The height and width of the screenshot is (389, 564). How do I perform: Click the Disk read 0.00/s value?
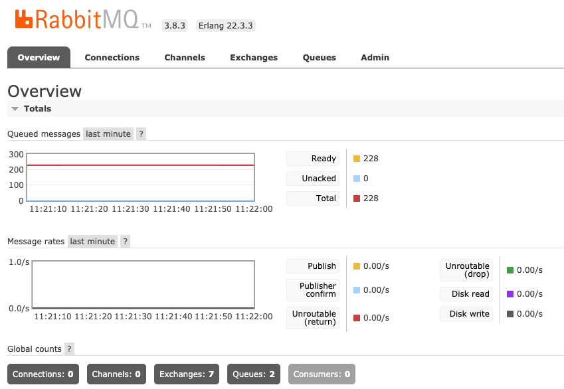tap(530, 293)
